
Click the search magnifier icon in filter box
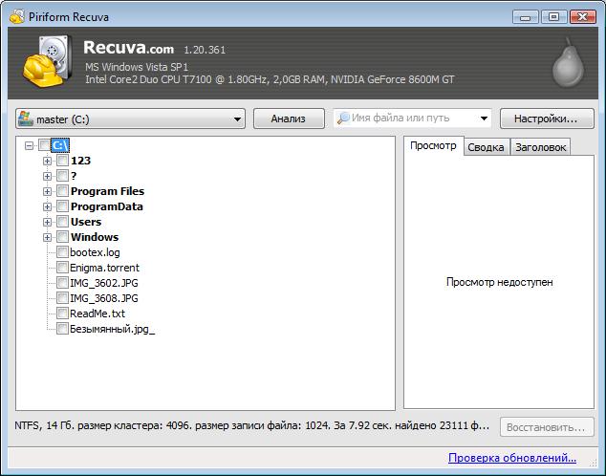click(x=342, y=119)
